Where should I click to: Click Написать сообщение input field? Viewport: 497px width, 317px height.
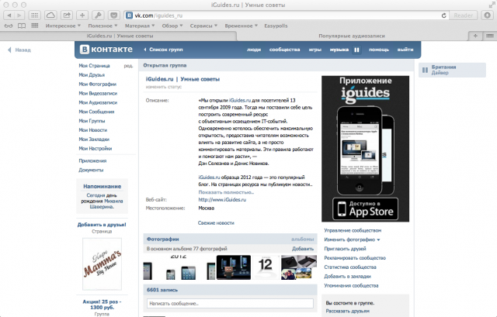[230, 303]
